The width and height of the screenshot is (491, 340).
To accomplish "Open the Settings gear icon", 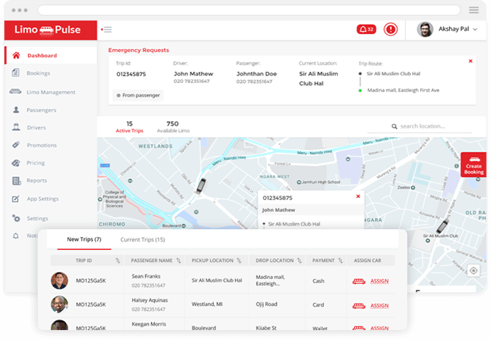I will (x=16, y=218).
